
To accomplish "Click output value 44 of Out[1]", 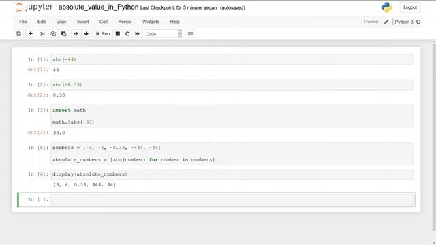I will (56, 70).
